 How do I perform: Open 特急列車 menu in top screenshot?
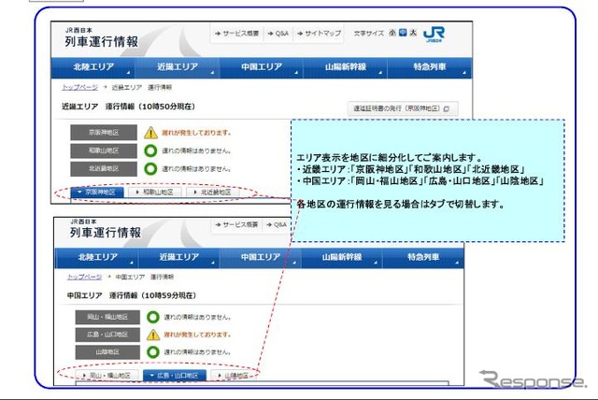(430, 67)
